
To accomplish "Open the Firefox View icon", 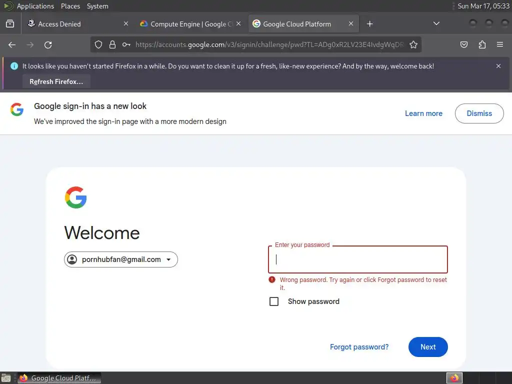I will [10, 24].
